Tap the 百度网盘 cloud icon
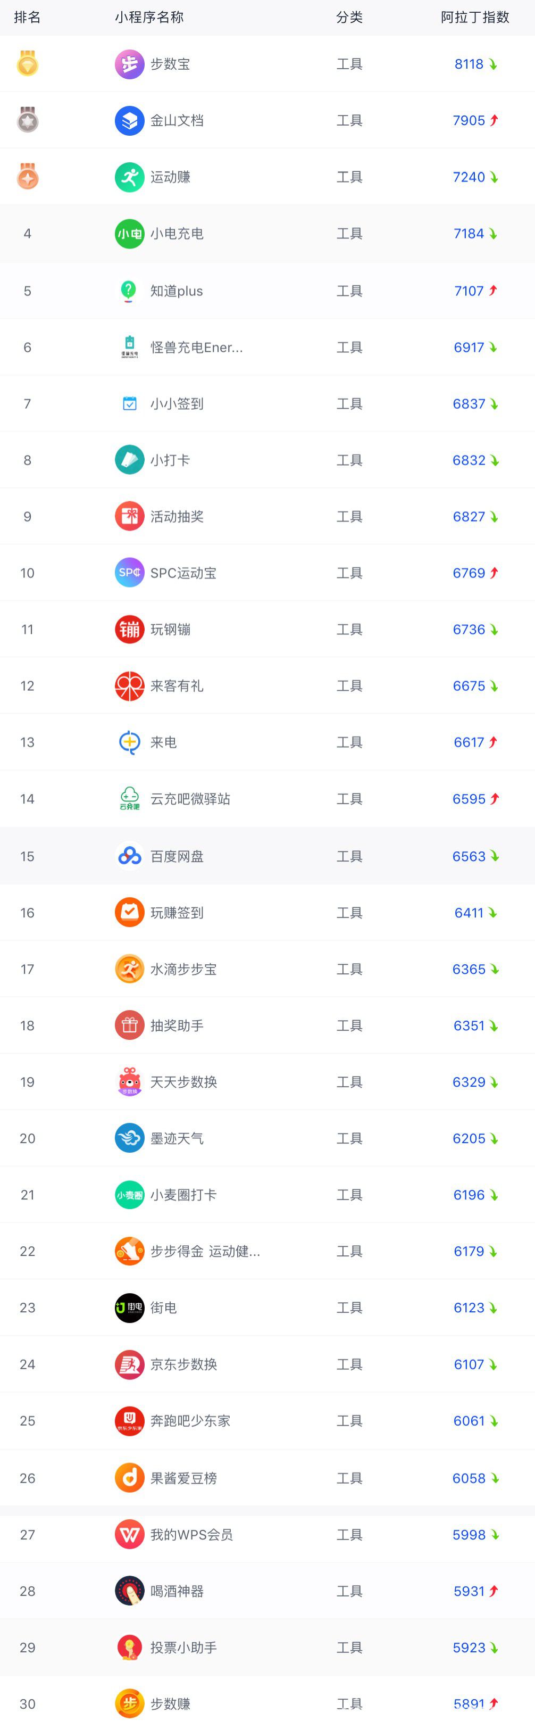 pos(129,856)
